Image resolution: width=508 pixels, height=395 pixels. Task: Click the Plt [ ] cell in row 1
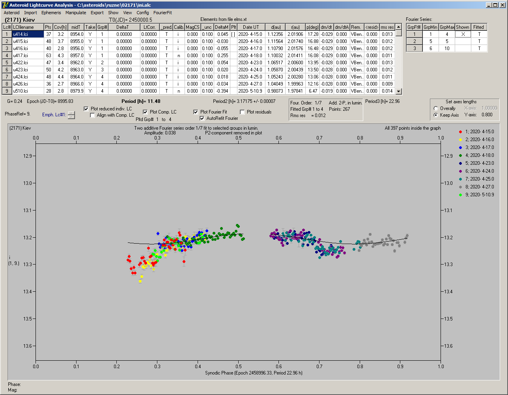tap(233, 34)
